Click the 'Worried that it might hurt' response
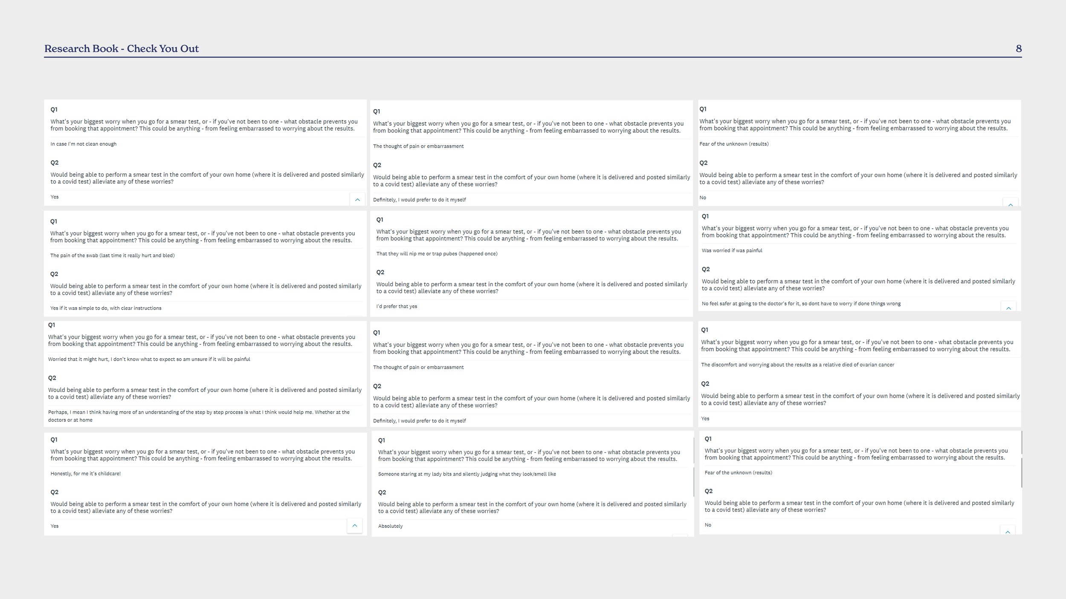The image size is (1066, 599). click(149, 359)
